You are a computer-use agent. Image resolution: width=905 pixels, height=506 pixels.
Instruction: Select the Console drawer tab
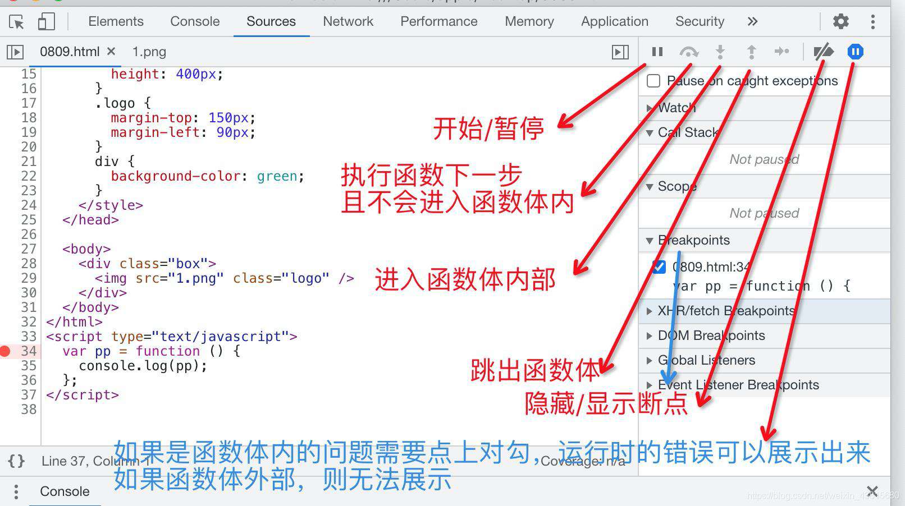pos(65,491)
